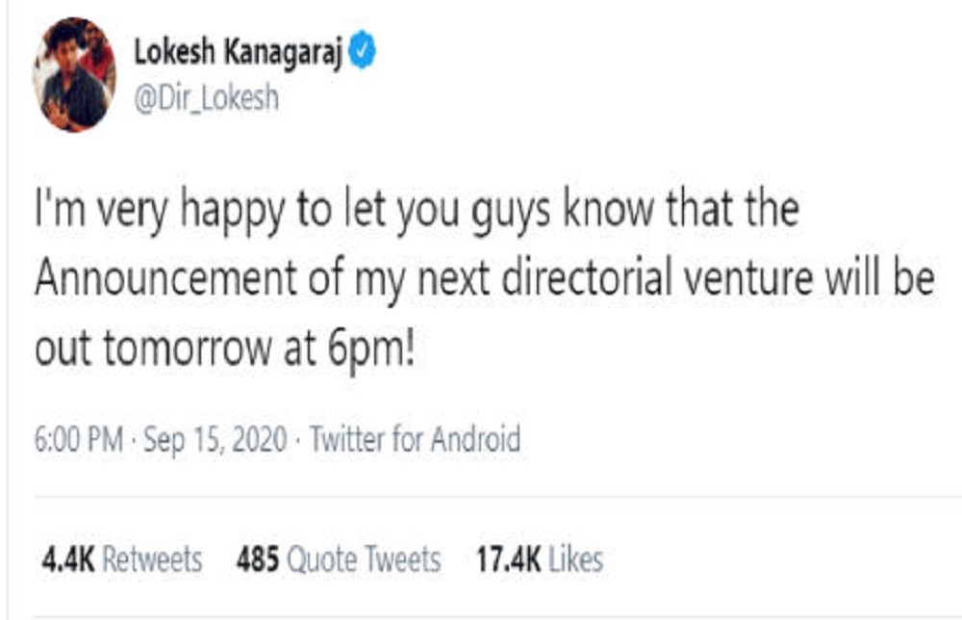Click the "4.4K" retweet count
The width and height of the screenshot is (962, 620).
coord(66,559)
